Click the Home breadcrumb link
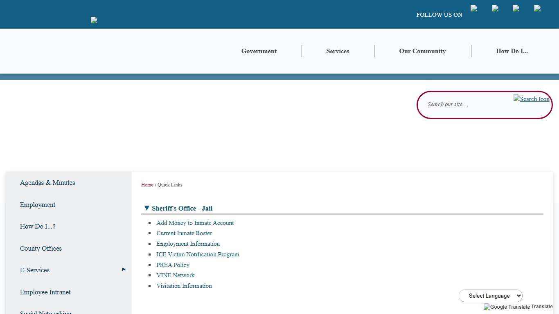Image resolution: width=559 pixels, height=314 pixels. (x=147, y=185)
